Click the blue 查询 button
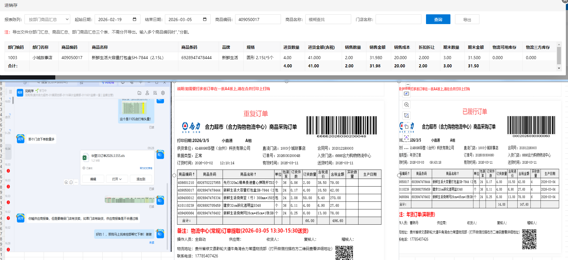This screenshot has height=260, width=568. pos(438,20)
